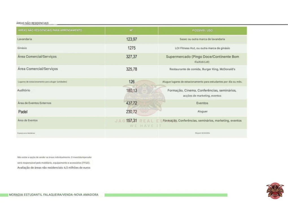
Task: Select the Auditório row label
Action: 24,91
